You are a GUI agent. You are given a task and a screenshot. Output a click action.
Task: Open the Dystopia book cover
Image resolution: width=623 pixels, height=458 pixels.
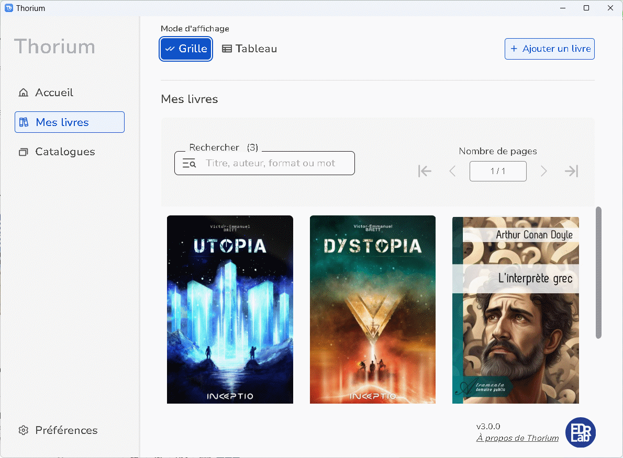(373, 310)
